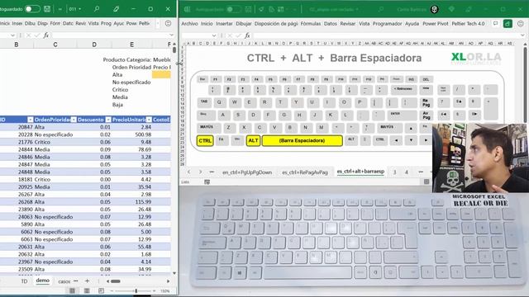The width and height of the screenshot is (529, 297).
Task: Open filter dropdown on PrecioUnitario column
Action: click(x=149, y=120)
